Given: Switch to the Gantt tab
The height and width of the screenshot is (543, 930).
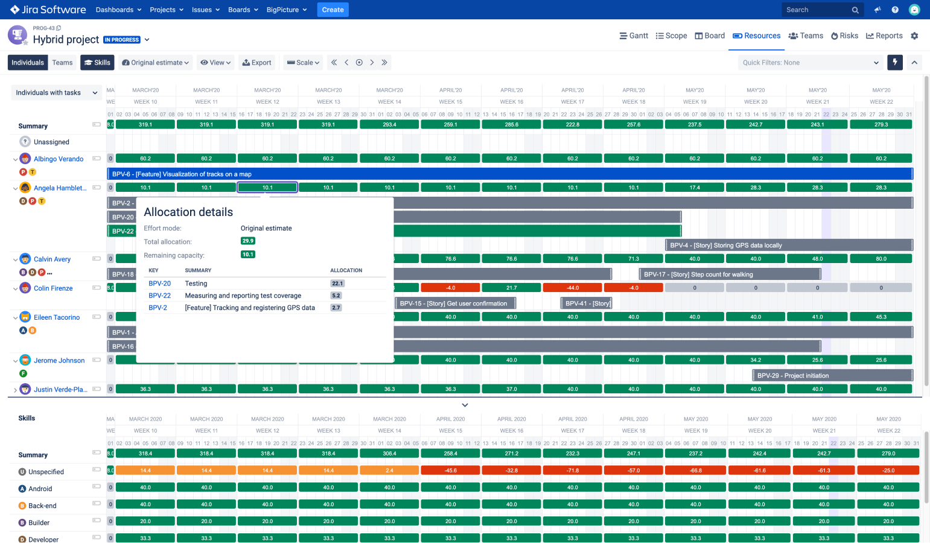Looking at the screenshot, I should tap(634, 36).
